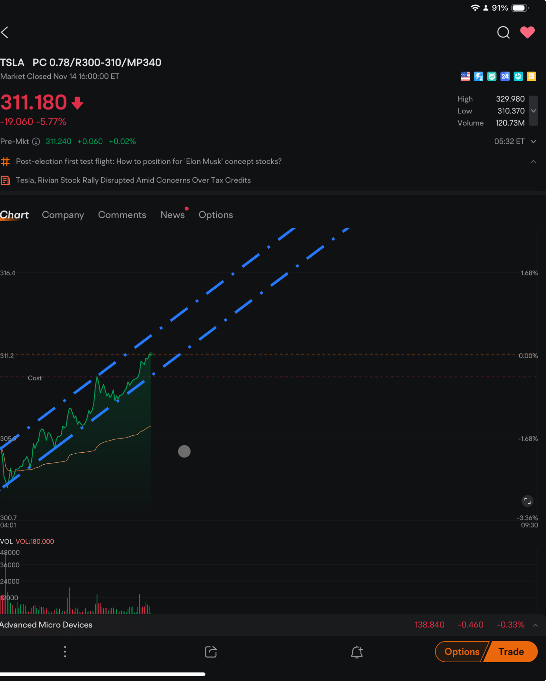Image resolution: width=546 pixels, height=681 pixels.
Task: Toggle the pink heart favorite icon
Action: (x=527, y=32)
